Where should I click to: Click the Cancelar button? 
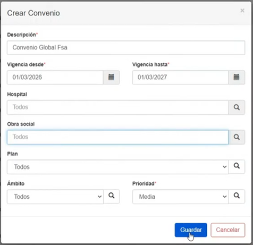pos(228,230)
